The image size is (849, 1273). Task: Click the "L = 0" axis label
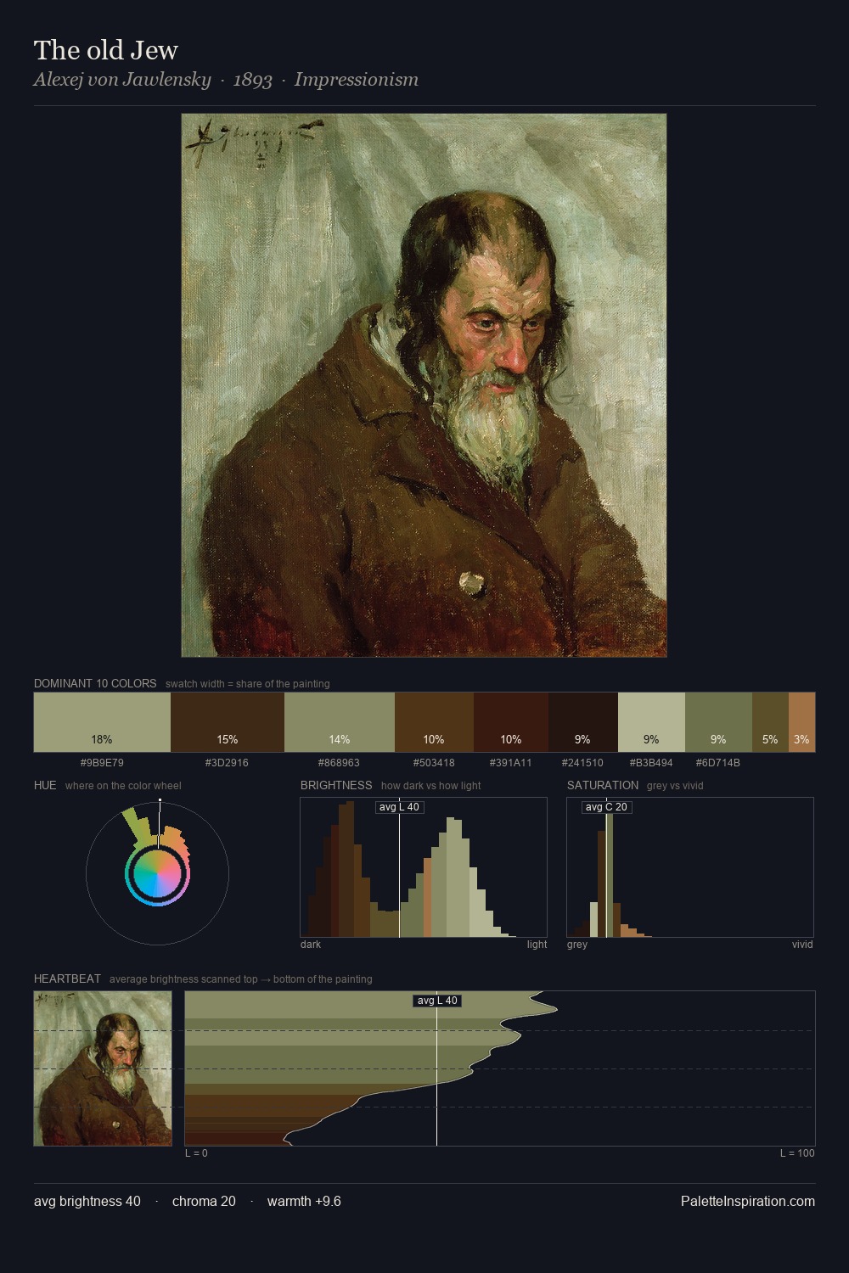point(196,1153)
